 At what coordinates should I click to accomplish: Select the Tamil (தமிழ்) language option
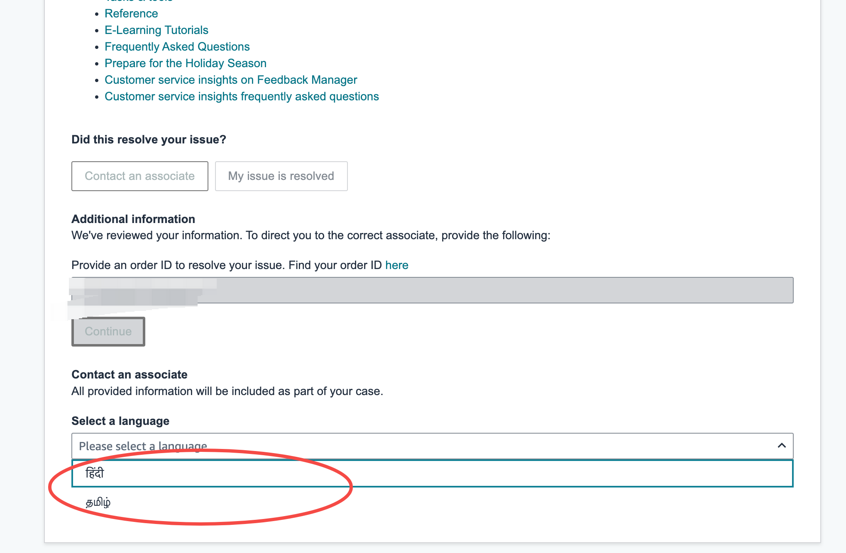(x=433, y=502)
